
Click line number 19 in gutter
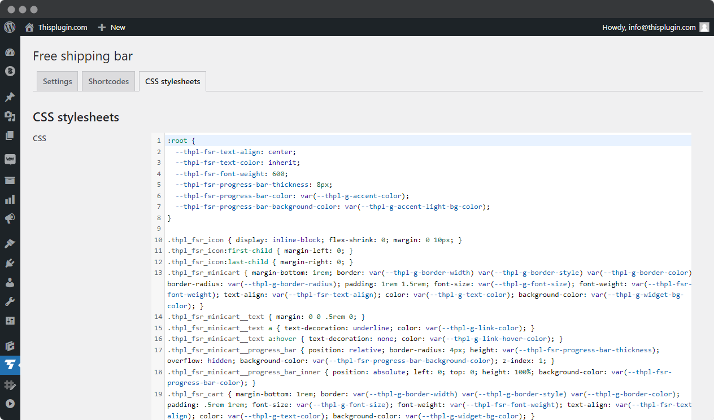158,394
